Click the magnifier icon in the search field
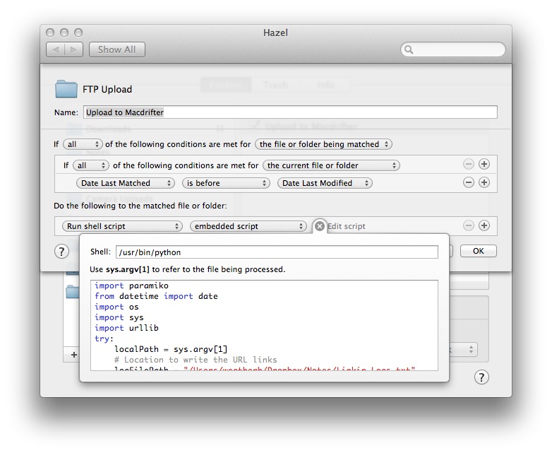Image resolution: width=552 pixels, height=453 pixels. pyautogui.click(x=409, y=49)
